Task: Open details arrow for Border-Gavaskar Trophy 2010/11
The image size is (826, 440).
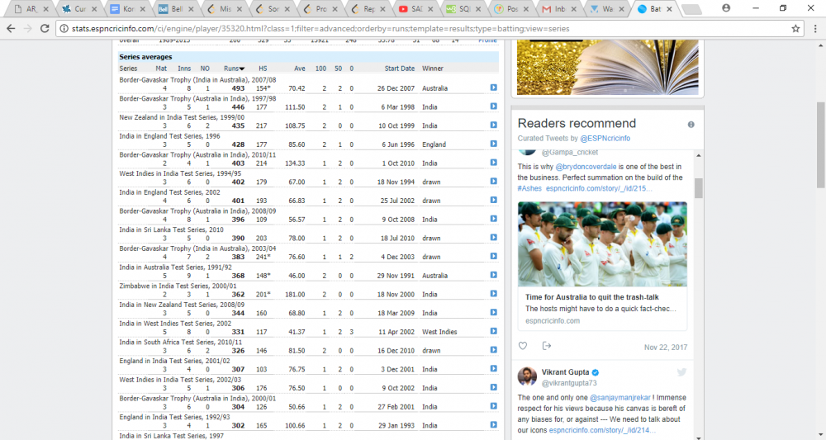Action: [x=494, y=162]
